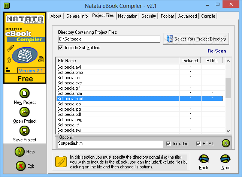This screenshot has height=177, width=242.
Task: Select the highlighted Softpedia.html row
Action: click(139, 99)
